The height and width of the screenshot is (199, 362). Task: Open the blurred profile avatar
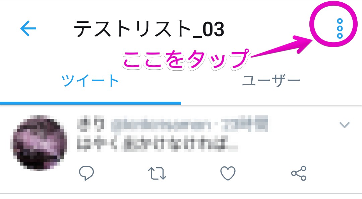(x=39, y=143)
